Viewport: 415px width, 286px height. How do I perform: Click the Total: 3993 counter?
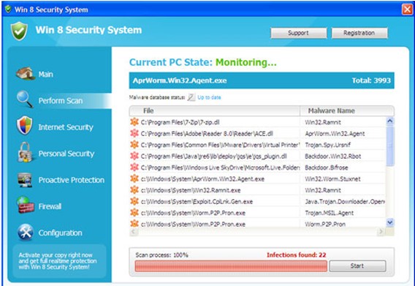pos(371,80)
